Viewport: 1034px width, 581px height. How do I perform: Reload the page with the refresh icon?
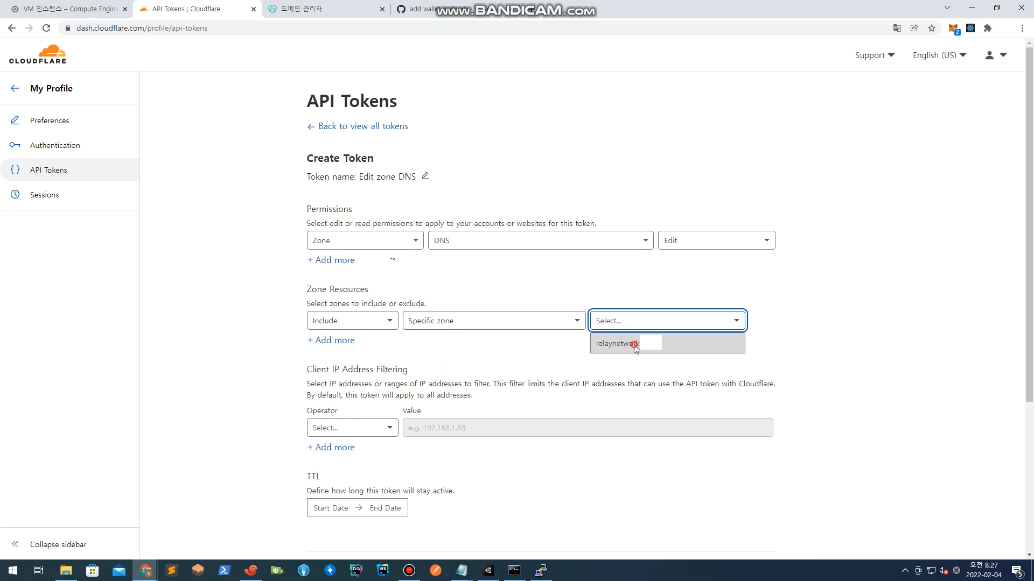click(x=46, y=28)
